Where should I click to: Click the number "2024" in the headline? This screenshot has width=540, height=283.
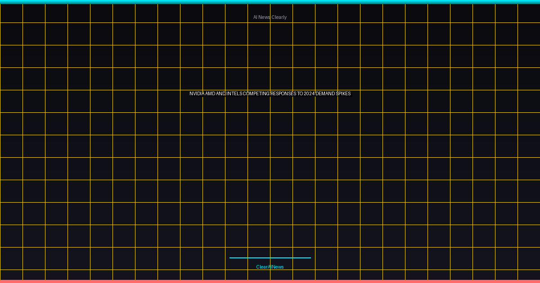pos(309,93)
